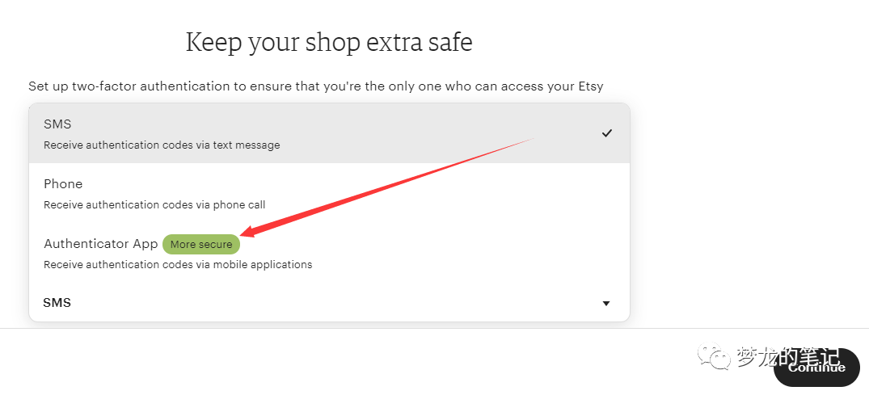Click the checkmark next to SMS
The width and height of the screenshot is (869, 395).
(x=606, y=133)
